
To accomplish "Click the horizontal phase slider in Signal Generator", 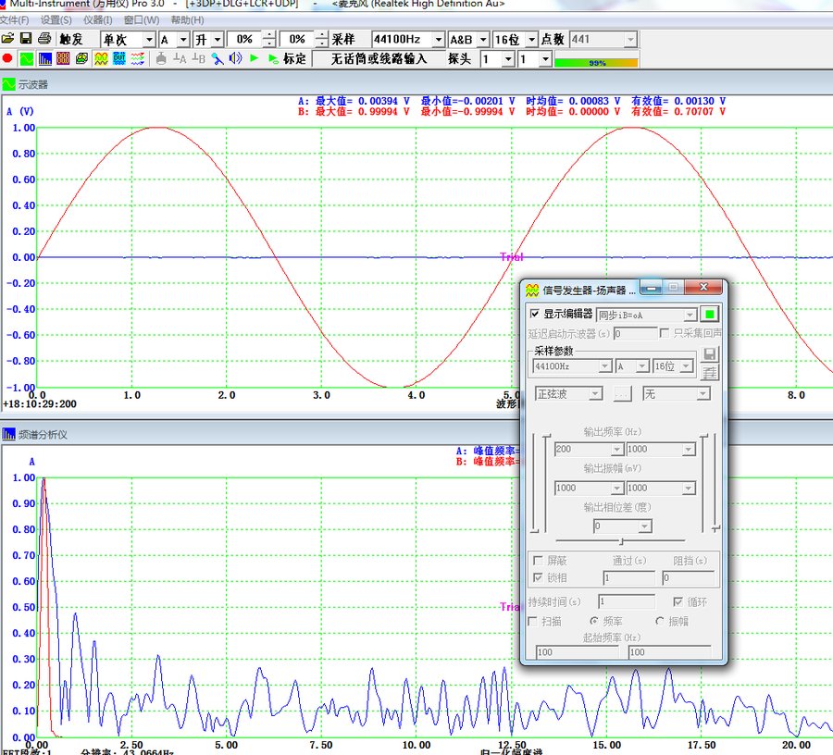I will [620, 540].
